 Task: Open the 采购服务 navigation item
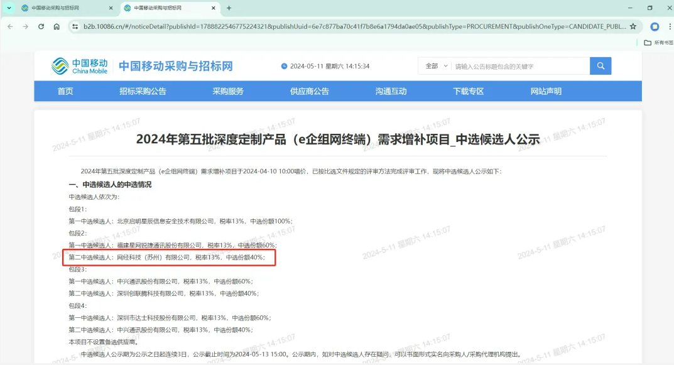click(228, 91)
